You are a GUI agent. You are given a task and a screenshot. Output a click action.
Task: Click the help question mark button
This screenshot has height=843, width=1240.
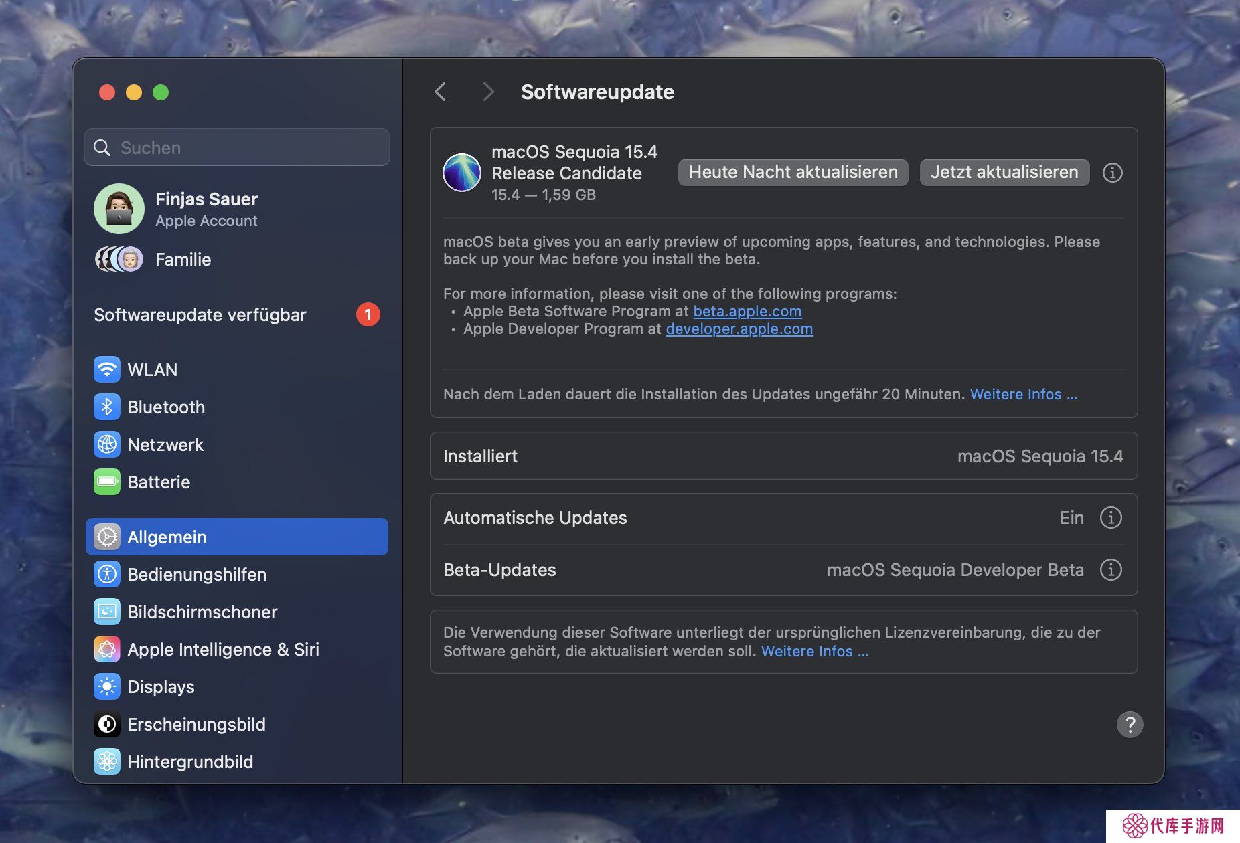[x=1130, y=724]
